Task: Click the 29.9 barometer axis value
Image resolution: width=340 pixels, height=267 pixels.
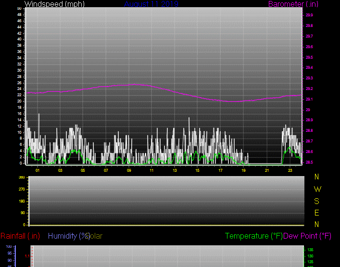Action: [x=309, y=15]
